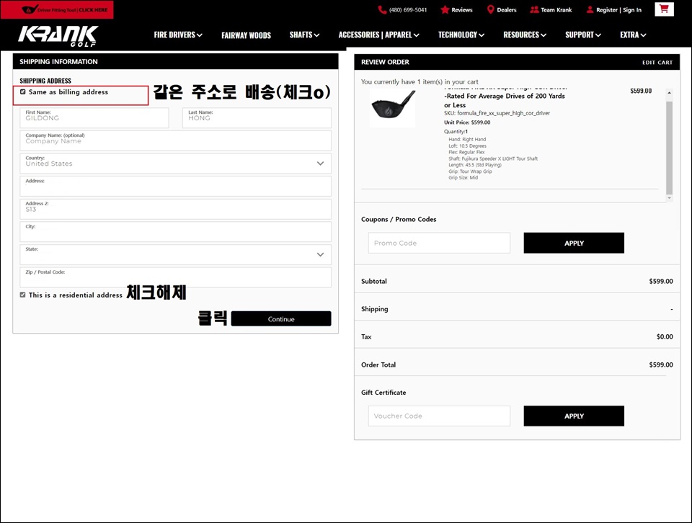Click the SKU formula_fire_xx_super_high_cor_driver text

[x=497, y=113]
